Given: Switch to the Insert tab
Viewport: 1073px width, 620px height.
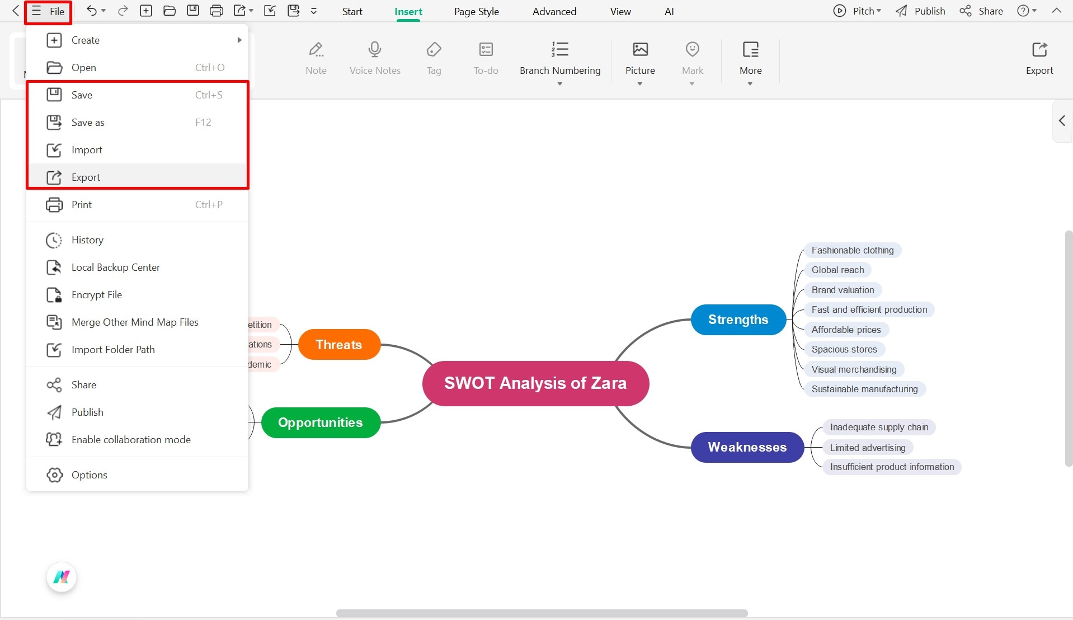Looking at the screenshot, I should [408, 11].
